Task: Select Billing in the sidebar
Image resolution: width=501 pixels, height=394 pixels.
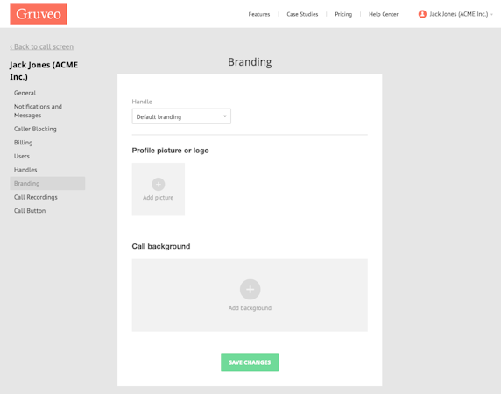Action: (x=23, y=143)
